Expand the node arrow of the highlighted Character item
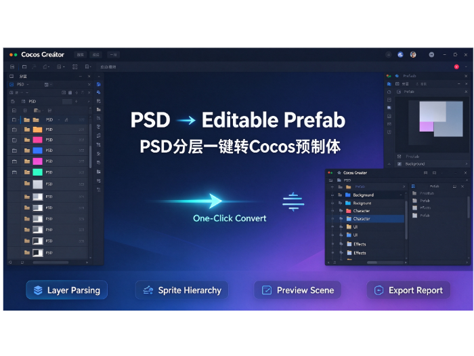 pyautogui.click(x=341, y=218)
